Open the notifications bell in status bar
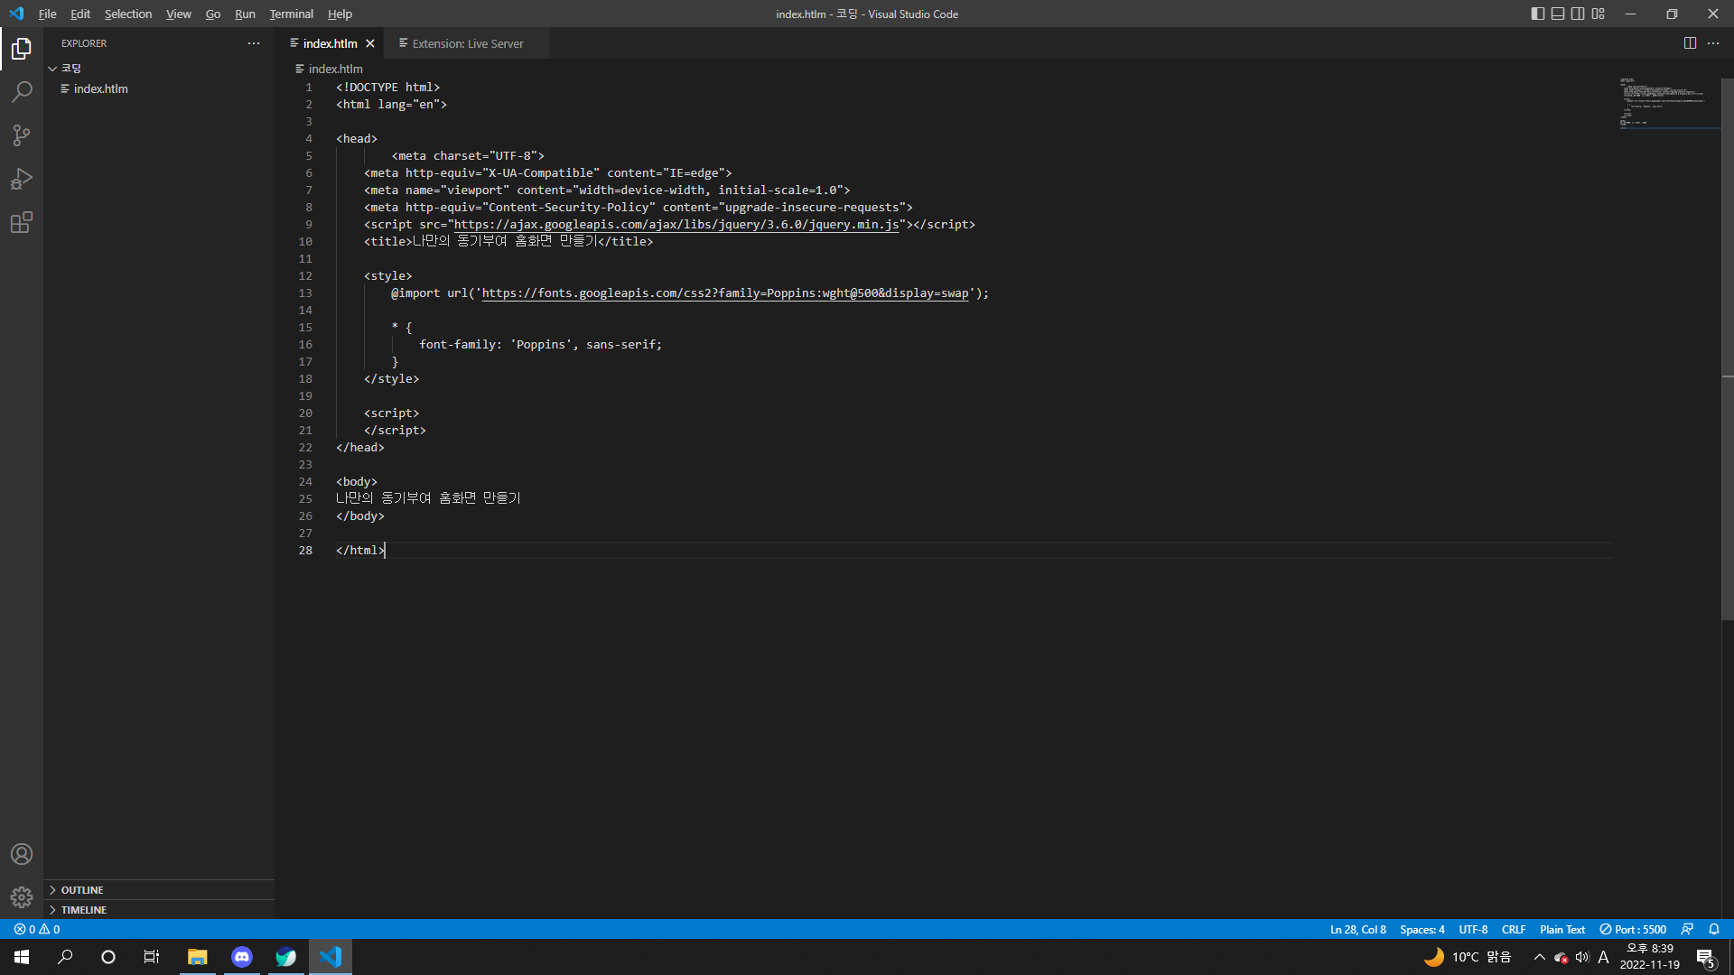 pyautogui.click(x=1714, y=929)
